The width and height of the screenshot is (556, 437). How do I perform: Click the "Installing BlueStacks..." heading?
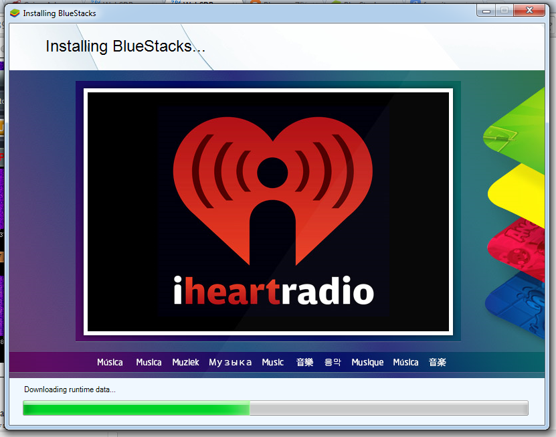(x=126, y=46)
